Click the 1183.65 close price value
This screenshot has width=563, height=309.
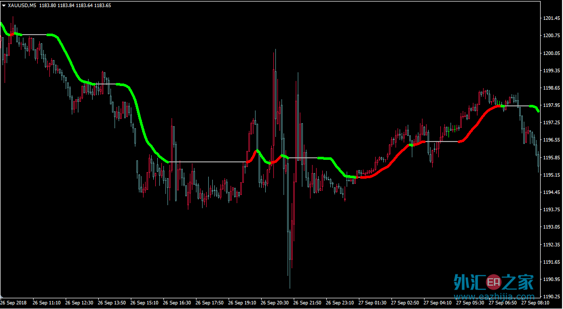pos(102,5)
